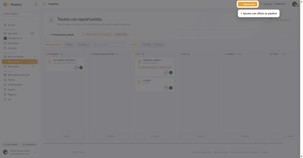Image resolution: width=303 pixels, height=158 pixels.
Task: Open the Rapports document icon
Action: pos(5,95)
